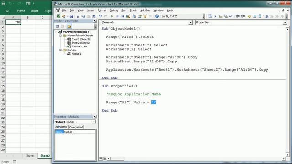Click View Microsoft Excel toolbar icon
The height and width of the screenshot is (164, 292).
[x=58, y=16]
